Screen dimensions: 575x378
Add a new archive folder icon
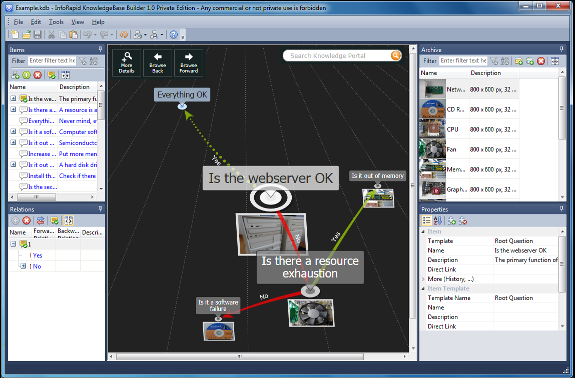(519, 61)
